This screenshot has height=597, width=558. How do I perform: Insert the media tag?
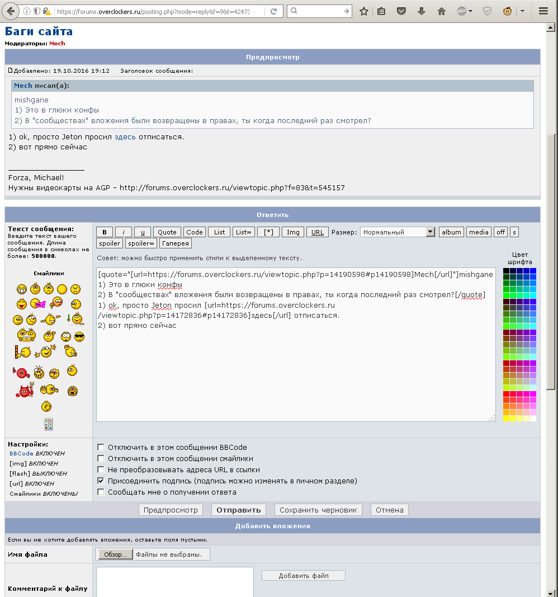[479, 232]
